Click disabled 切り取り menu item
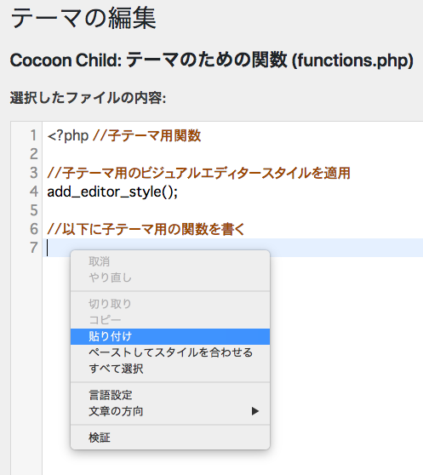 tap(170, 304)
